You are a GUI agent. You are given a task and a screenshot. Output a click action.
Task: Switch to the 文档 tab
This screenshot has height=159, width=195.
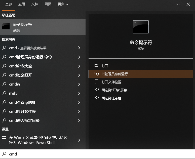[x=35, y=4]
